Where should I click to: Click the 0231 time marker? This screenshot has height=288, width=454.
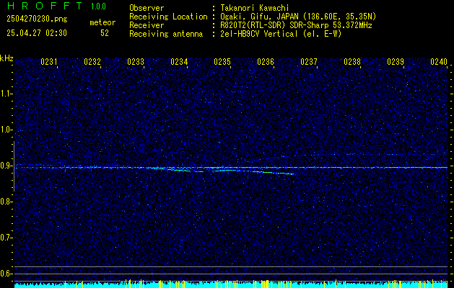48,62
